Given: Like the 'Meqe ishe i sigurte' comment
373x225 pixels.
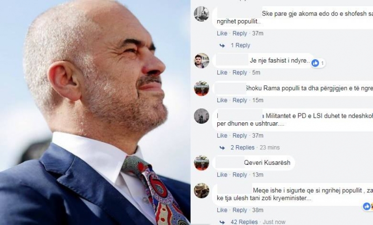Looking at the screenshot, I should 222,210.
